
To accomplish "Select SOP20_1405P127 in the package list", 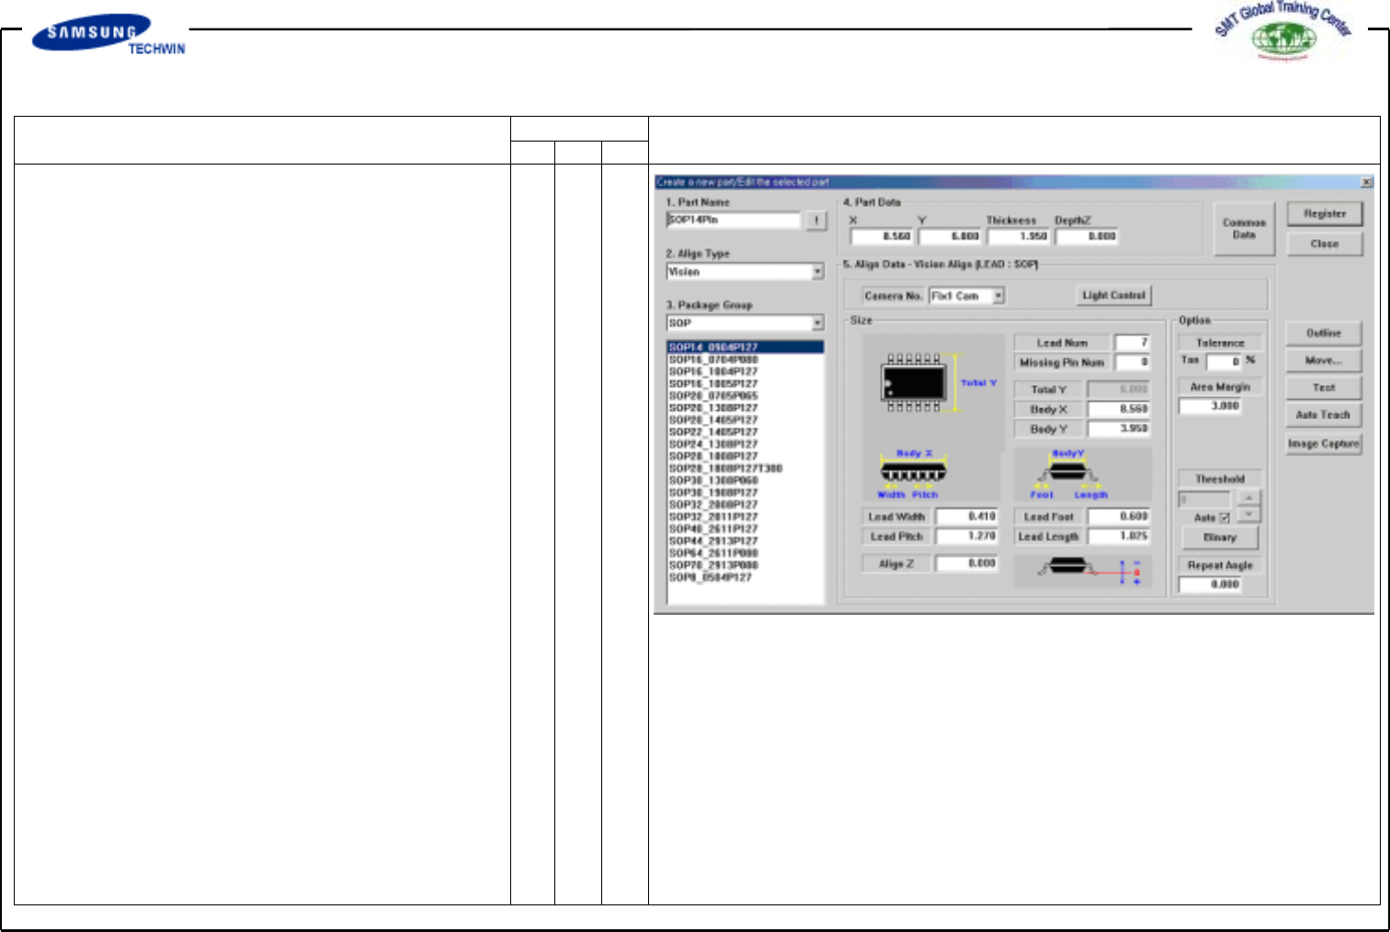I will point(746,420).
